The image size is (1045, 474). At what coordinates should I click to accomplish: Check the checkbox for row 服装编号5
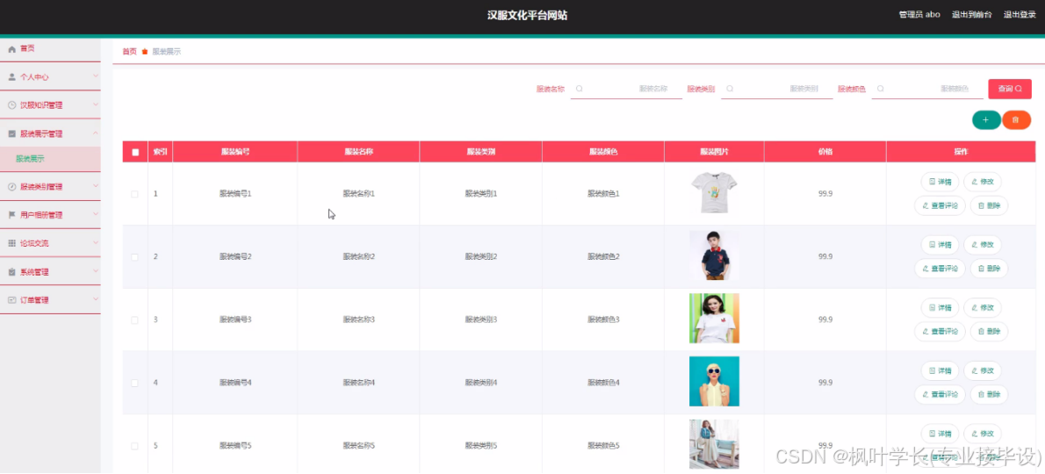coord(134,446)
